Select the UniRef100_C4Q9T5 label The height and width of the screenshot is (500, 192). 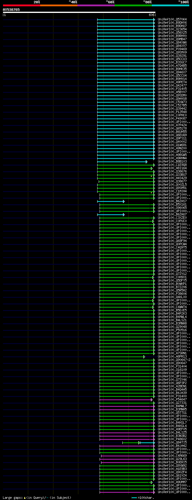[x=172, y=248]
